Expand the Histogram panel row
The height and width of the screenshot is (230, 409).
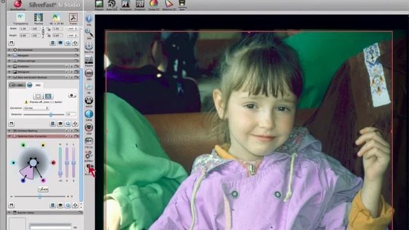coord(10,72)
